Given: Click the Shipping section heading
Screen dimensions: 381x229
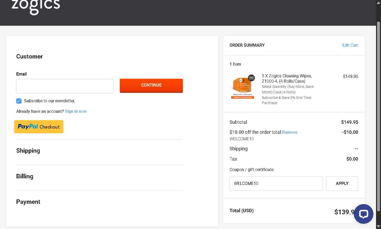Looking at the screenshot, I should coord(28,151).
